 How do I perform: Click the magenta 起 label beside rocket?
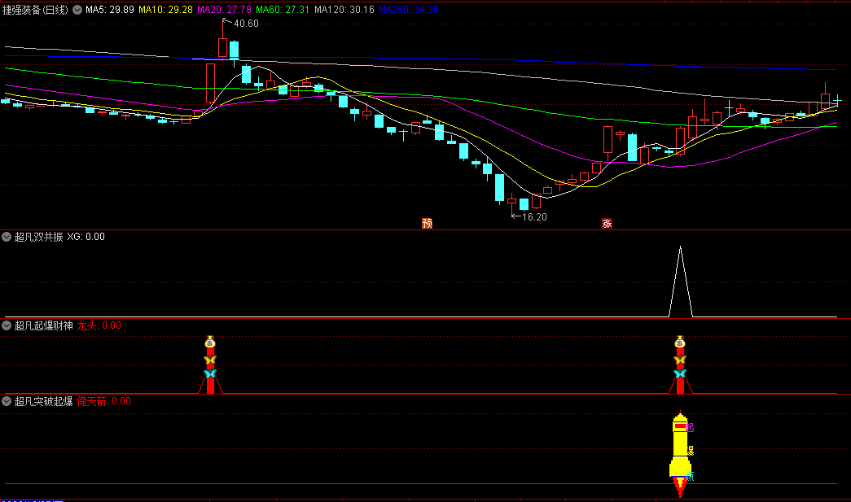(690, 428)
